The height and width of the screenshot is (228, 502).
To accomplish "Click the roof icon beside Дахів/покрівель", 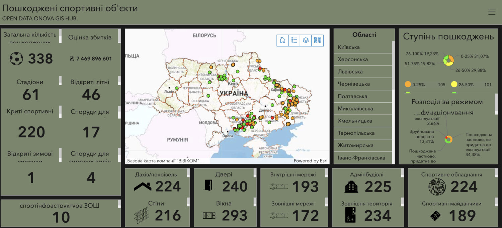I will (143, 186).
